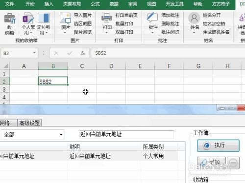245x183 pixels.
Task: Switch to the 帮助 tab
Action: (198, 4)
